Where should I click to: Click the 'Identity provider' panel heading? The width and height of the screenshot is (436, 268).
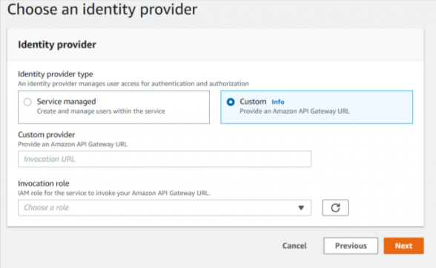[57, 45]
